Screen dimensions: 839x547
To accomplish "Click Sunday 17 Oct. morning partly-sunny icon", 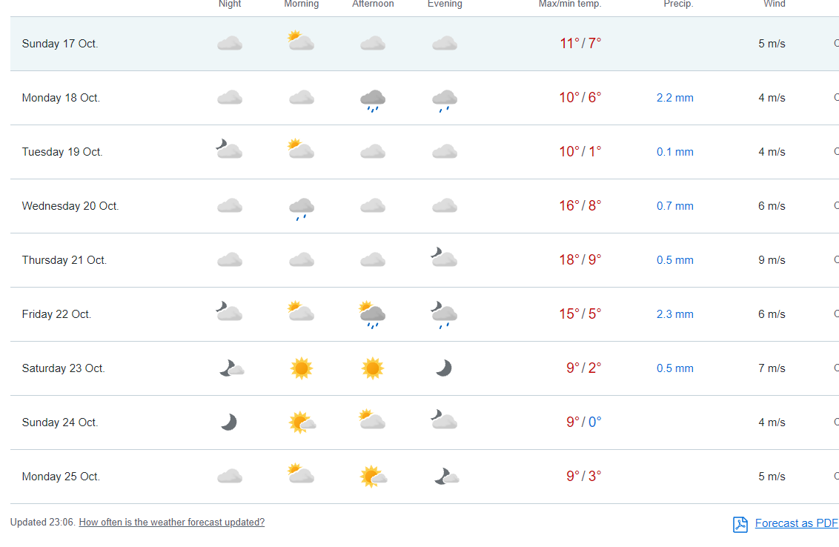I will [301, 41].
